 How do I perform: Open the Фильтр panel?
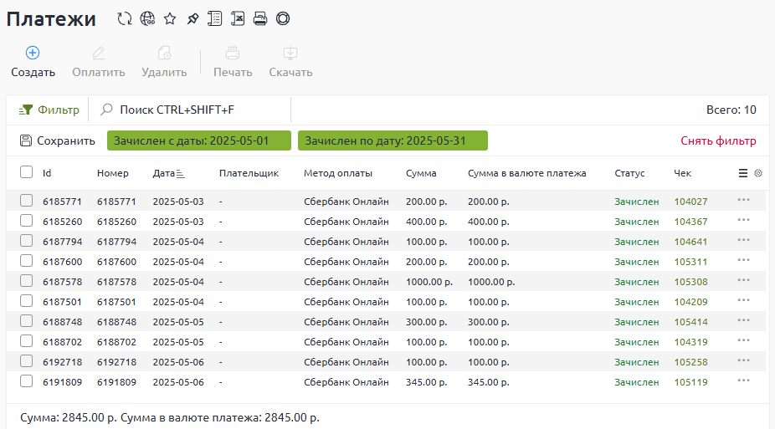point(49,110)
